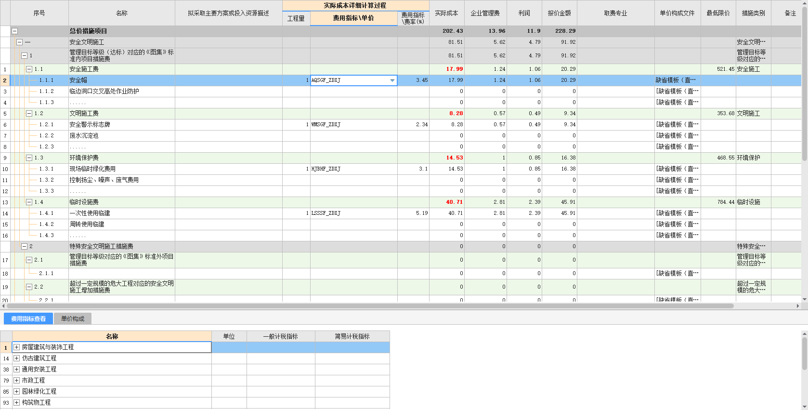Click the WMSGF_ZDXJ indicator cell
Viewport: 808px width, 410px height.
point(353,124)
